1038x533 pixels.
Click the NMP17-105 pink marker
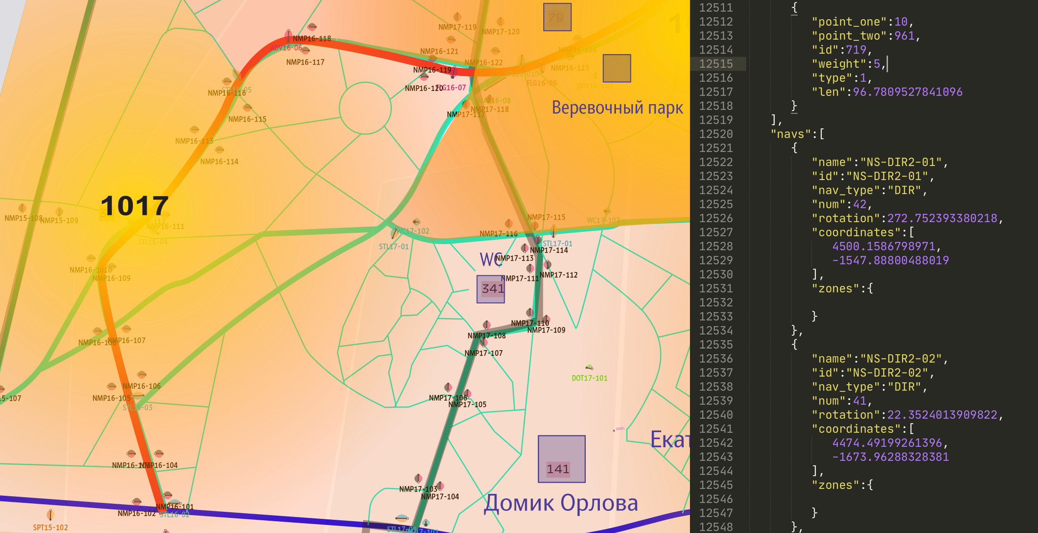(467, 394)
